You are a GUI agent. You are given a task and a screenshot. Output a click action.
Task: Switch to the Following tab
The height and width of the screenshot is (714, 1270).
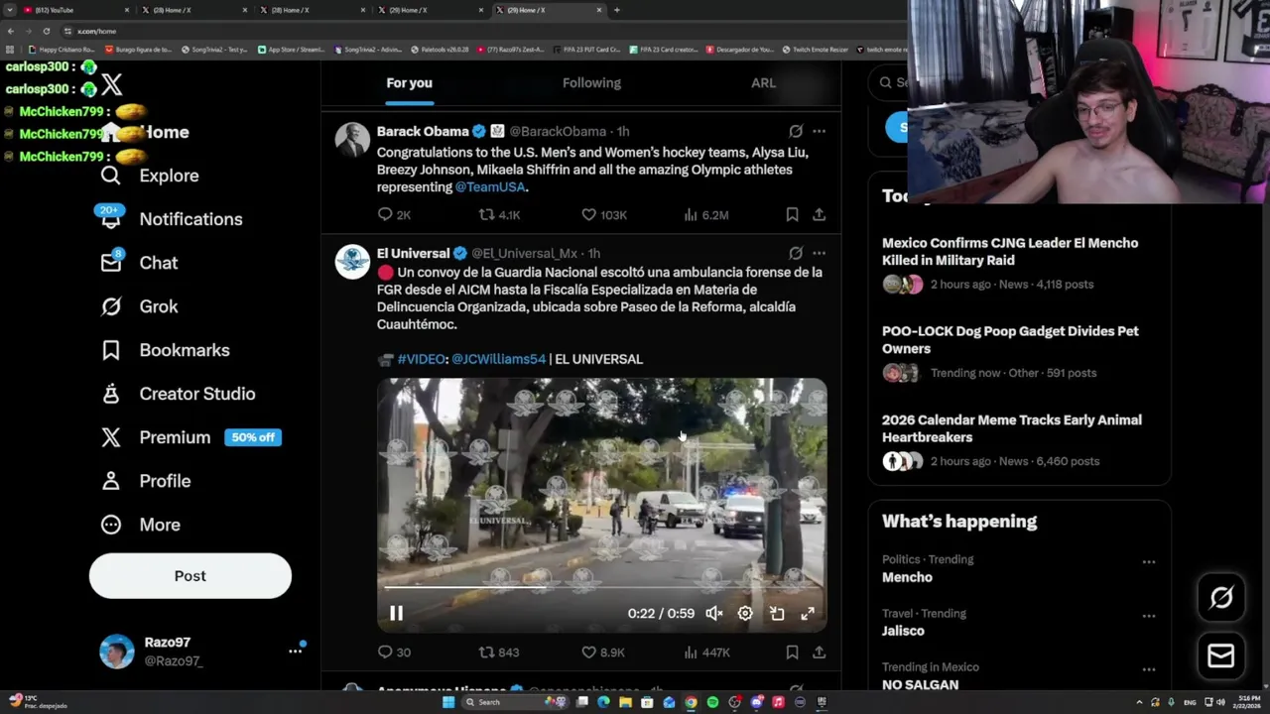click(591, 83)
